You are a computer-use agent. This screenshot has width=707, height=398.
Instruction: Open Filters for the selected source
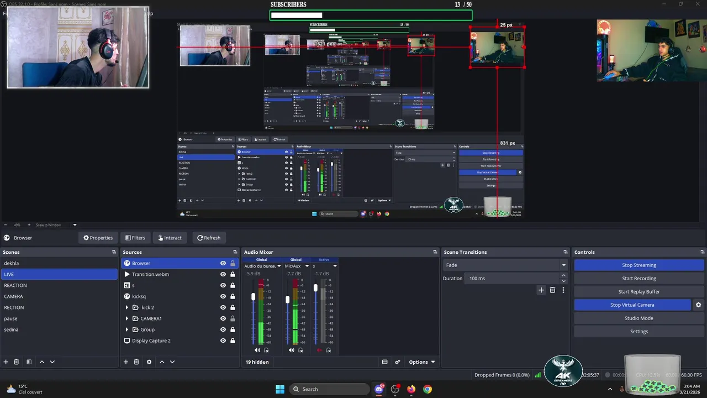[135, 238]
